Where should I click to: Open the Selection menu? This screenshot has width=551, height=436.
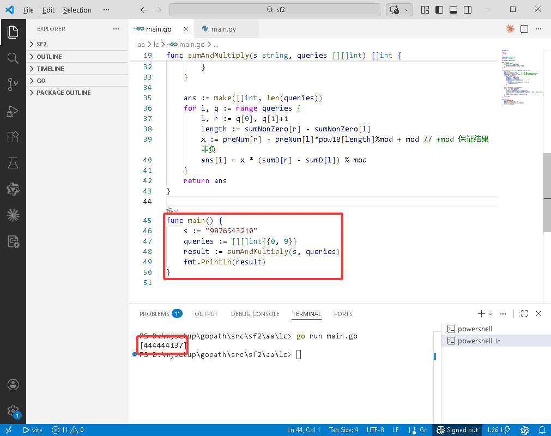[x=77, y=10]
